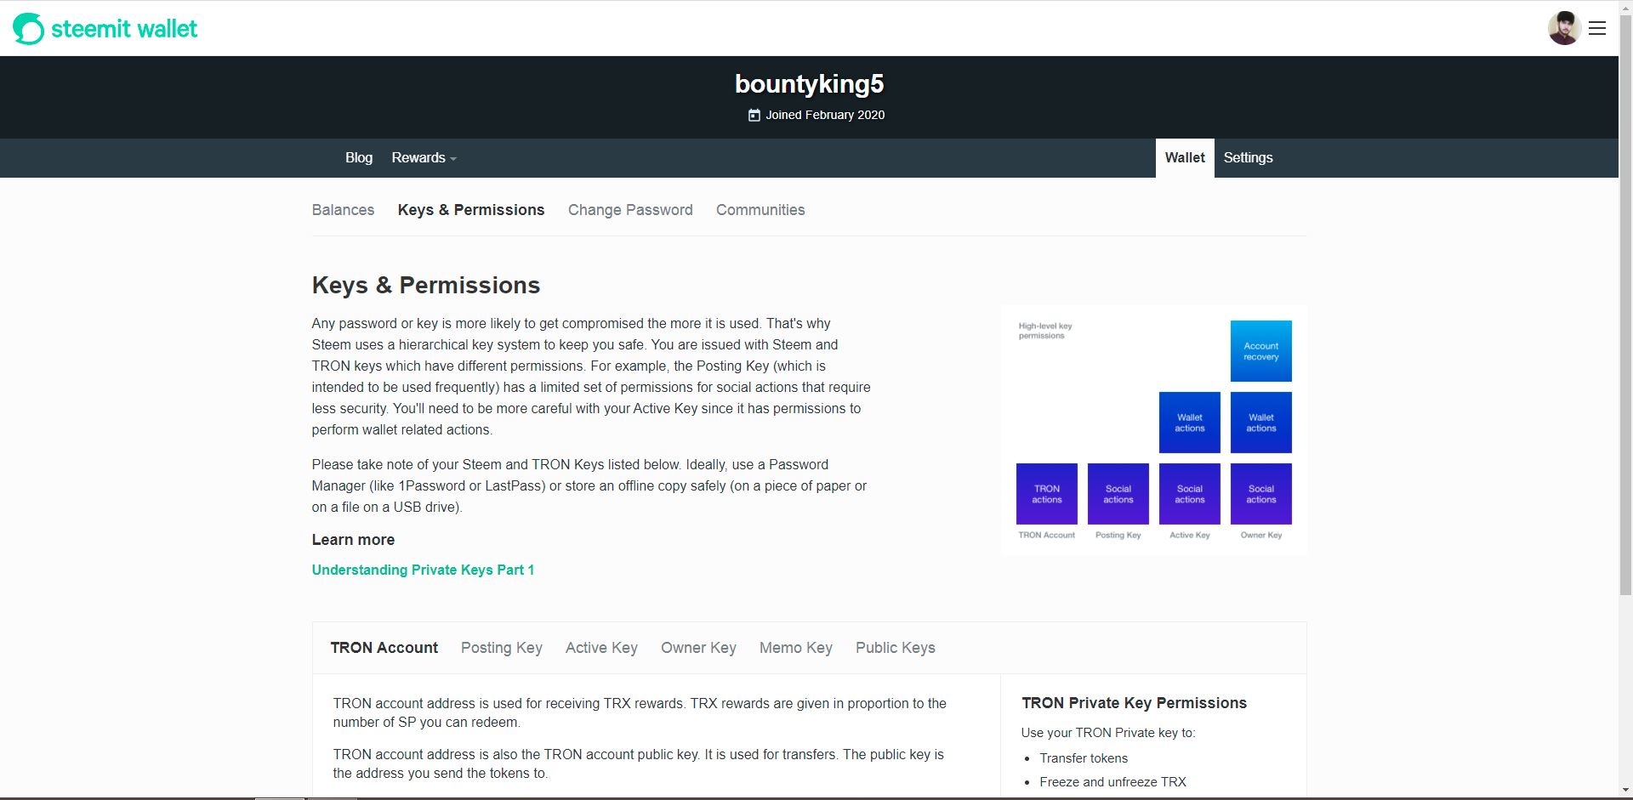The image size is (1633, 800).
Task: Open the Settings tab
Action: [1248, 158]
